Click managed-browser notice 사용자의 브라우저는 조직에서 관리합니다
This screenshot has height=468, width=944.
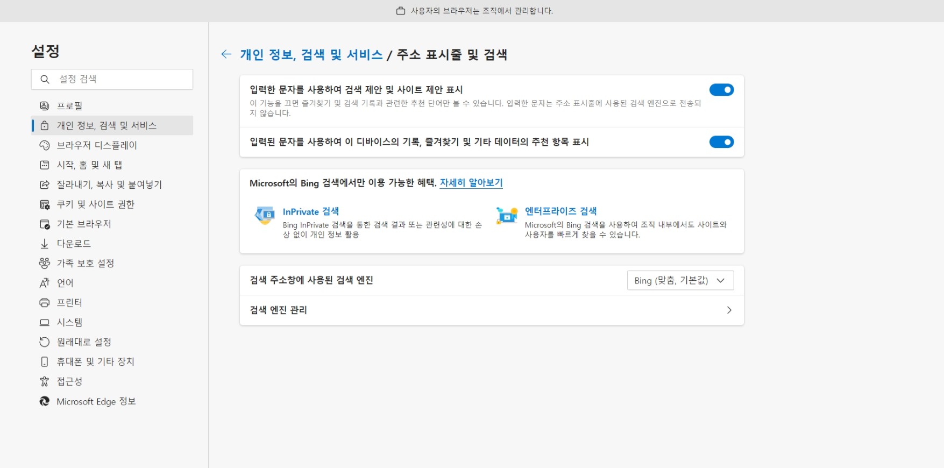pyautogui.click(x=482, y=11)
